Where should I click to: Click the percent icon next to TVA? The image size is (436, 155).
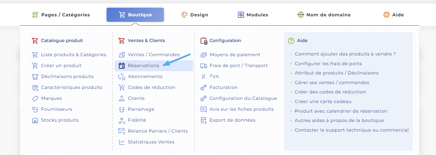click(203, 76)
